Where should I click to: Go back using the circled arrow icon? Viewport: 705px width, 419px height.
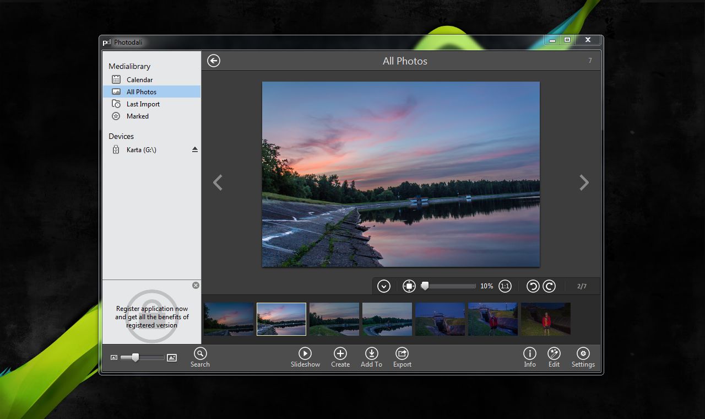click(214, 61)
